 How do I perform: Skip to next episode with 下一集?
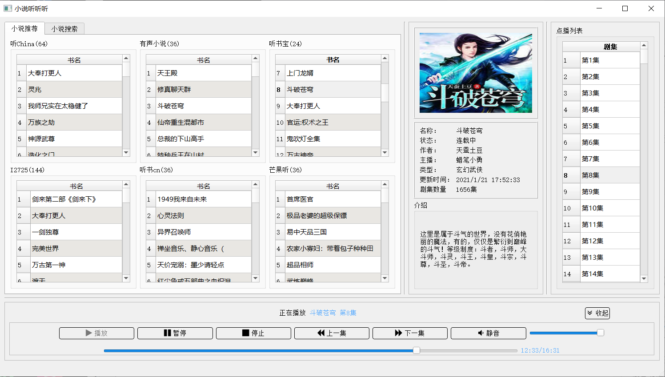[410, 333]
